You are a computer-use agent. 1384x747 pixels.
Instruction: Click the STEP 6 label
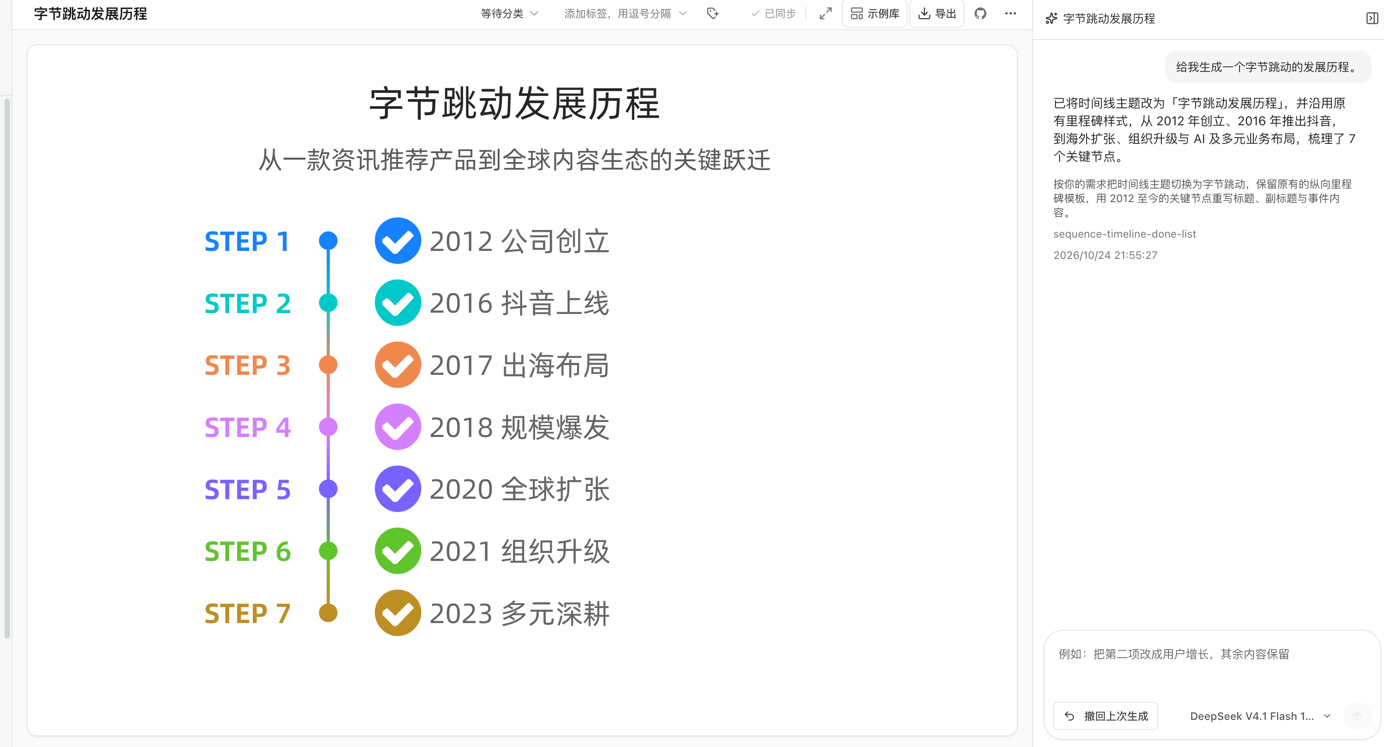248,552
